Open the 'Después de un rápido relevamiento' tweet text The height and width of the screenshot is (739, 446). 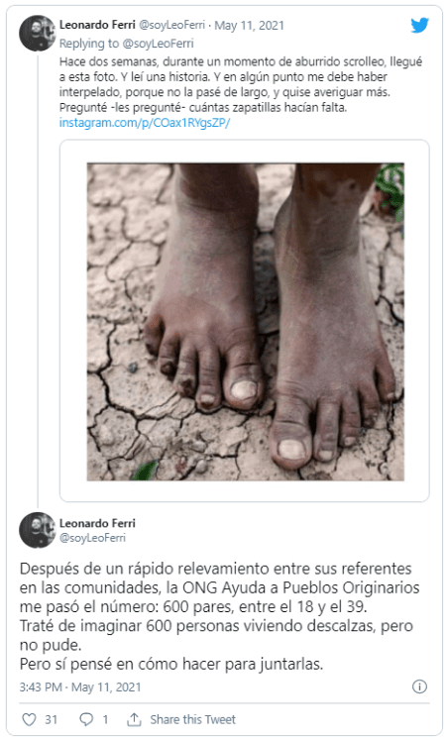tap(219, 616)
